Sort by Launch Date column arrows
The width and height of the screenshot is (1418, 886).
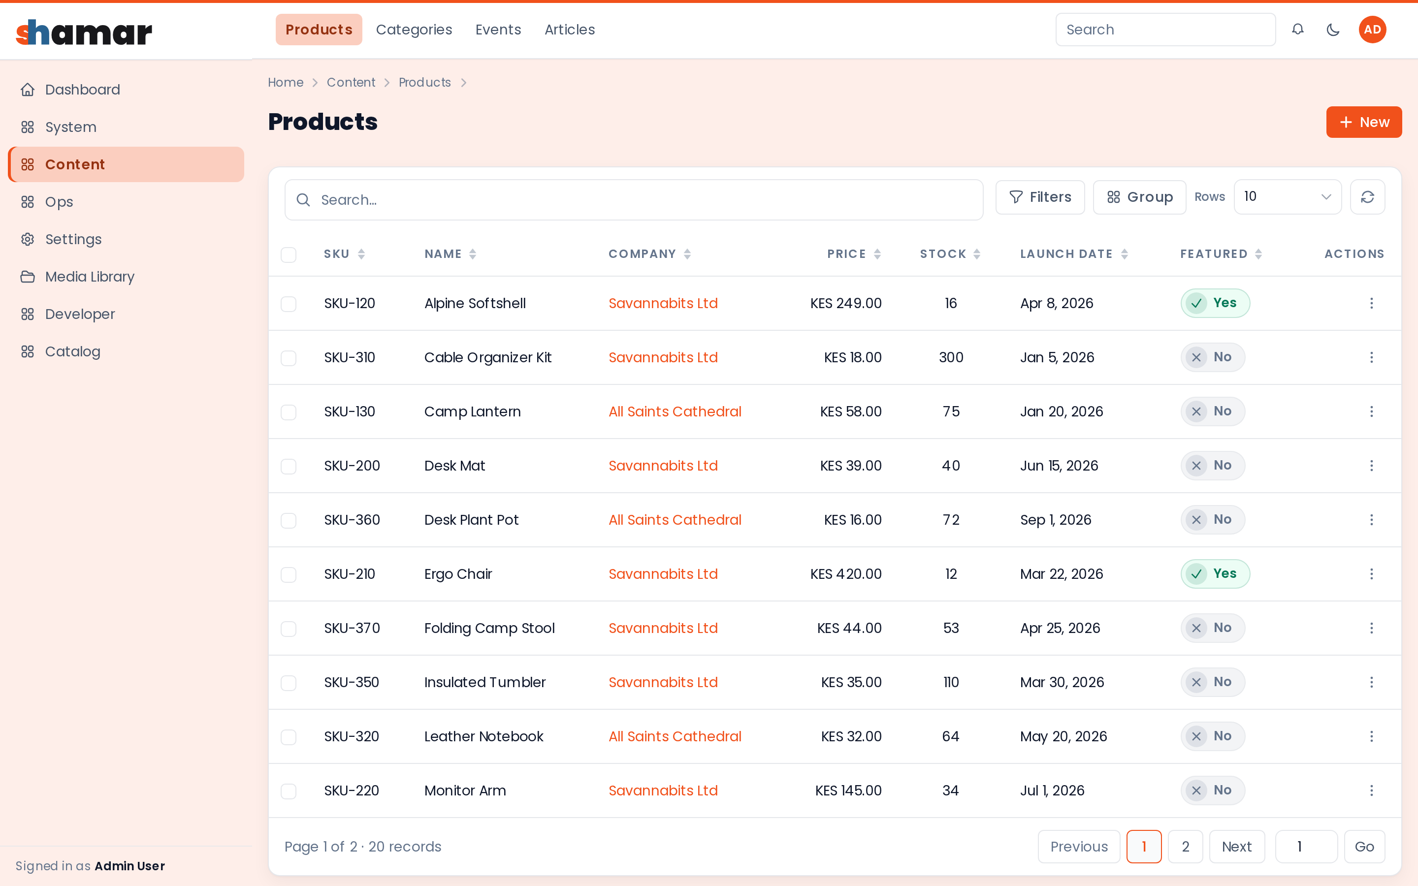point(1125,254)
